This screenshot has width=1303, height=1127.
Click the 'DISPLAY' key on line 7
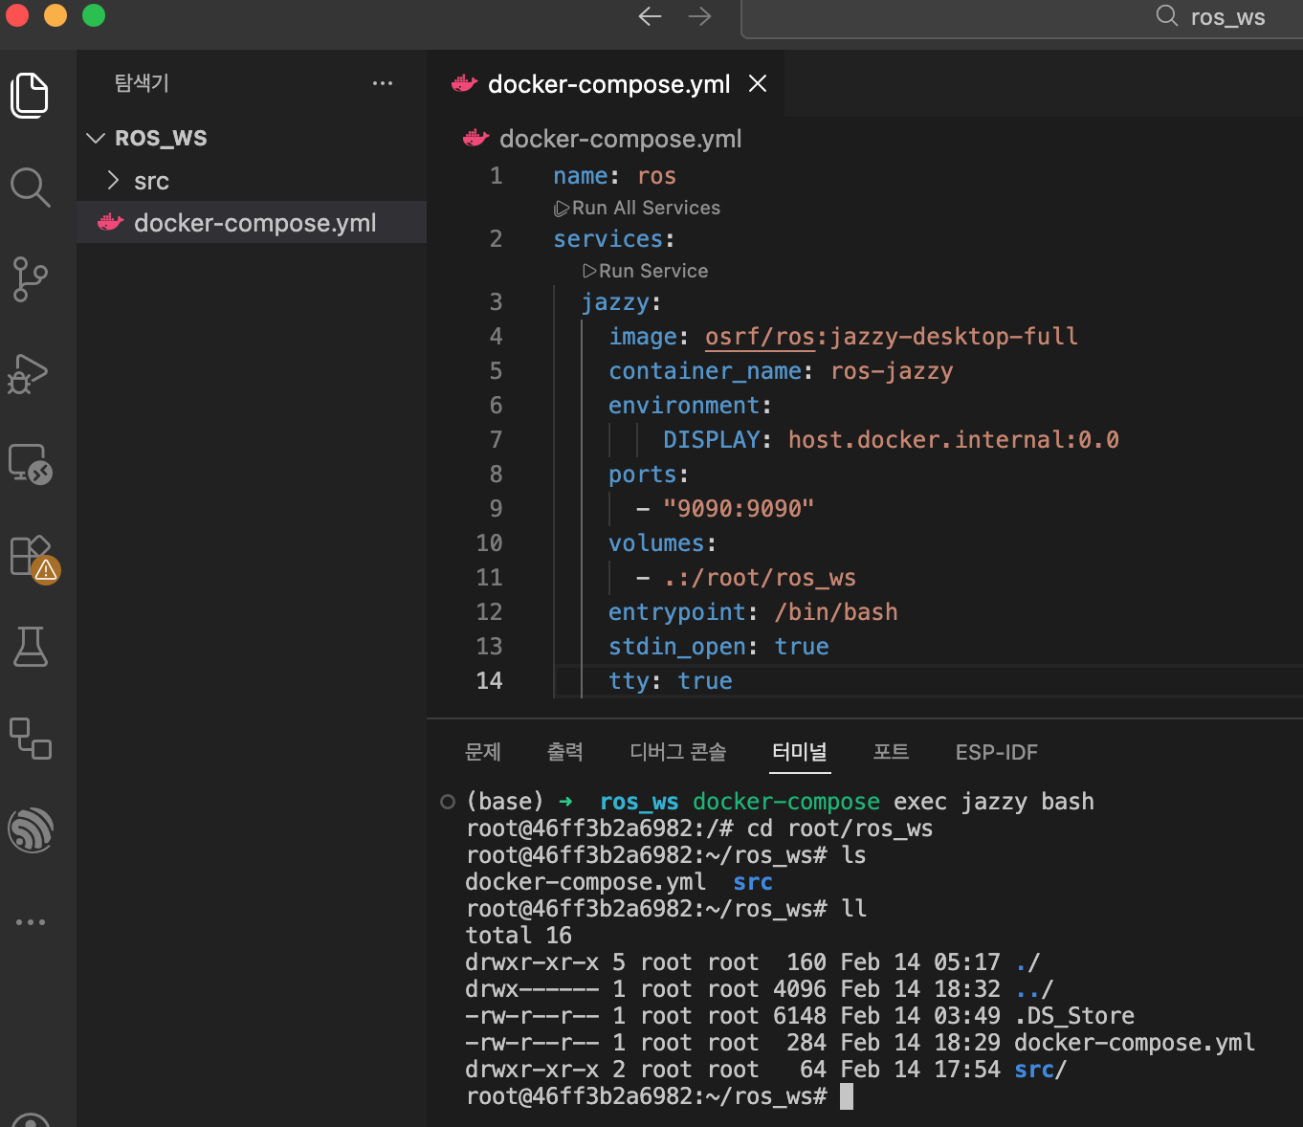[x=711, y=440]
